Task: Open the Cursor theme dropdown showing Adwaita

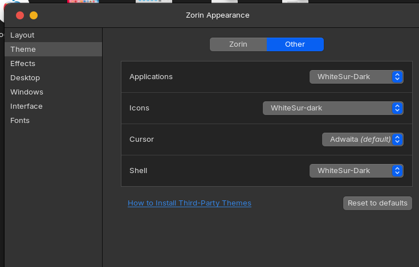Action: (363, 139)
